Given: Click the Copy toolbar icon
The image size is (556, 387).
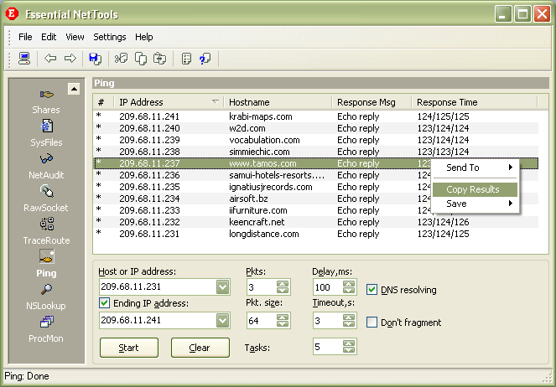Looking at the screenshot, I should 141,59.
